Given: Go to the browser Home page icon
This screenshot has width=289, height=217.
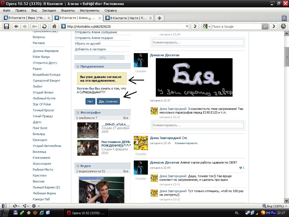Looking at the screenshot, I should [x=54, y=26].
